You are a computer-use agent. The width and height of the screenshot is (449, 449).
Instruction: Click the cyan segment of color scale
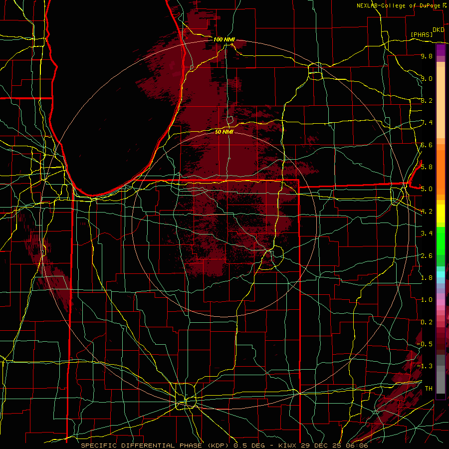point(441,274)
